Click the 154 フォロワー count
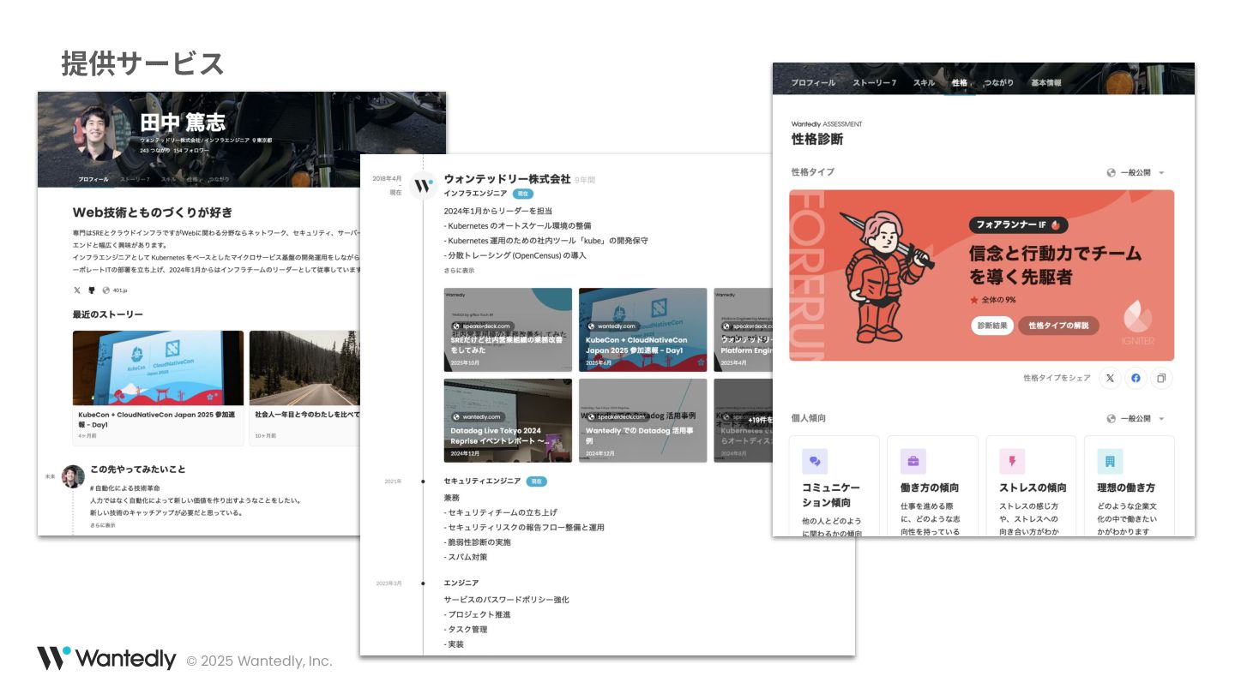The image size is (1235, 694). pyautogui.click(x=191, y=150)
